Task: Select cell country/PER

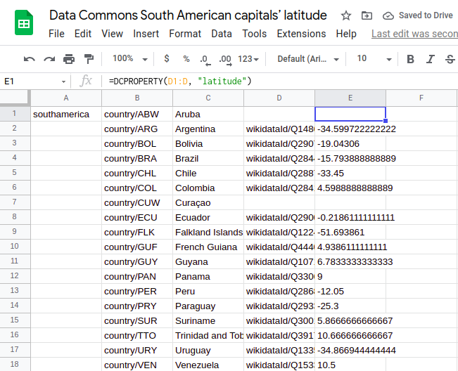Action: point(137,291)
